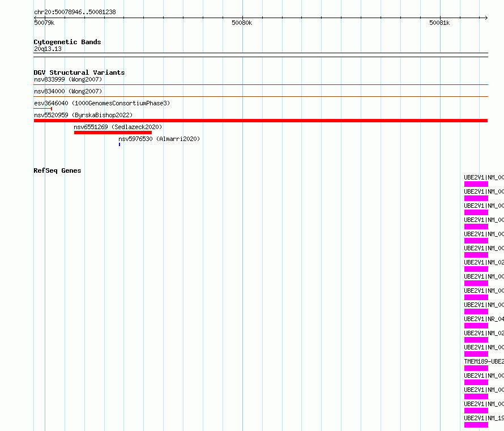Click the 50081k ruler tick label
The height and width of the screenshot is (431, 504).
pyautogui.click(x=439, y=23)
